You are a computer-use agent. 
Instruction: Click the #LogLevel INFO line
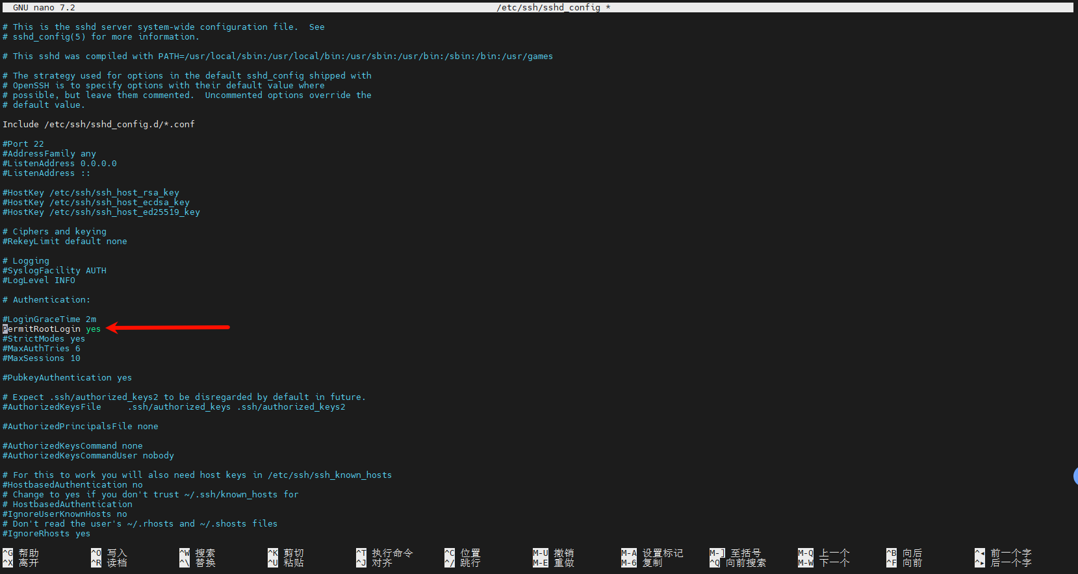tap(39, 281)
